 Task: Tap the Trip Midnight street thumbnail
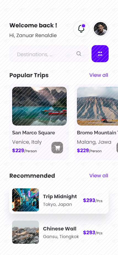click(x=26, y=200)
